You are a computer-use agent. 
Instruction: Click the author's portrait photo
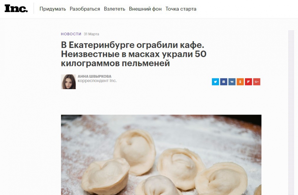(x=69, y=82)
